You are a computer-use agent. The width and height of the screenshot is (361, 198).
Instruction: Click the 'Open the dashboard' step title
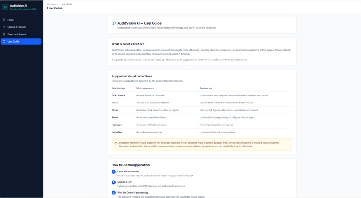[128, 172]
